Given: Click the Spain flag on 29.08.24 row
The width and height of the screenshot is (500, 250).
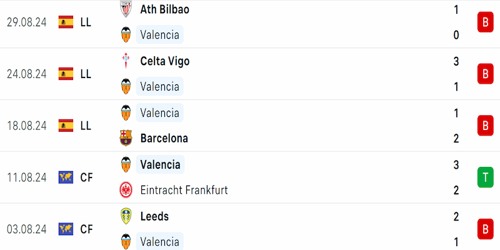Looking at the screenshot, I should coord(66,22).
